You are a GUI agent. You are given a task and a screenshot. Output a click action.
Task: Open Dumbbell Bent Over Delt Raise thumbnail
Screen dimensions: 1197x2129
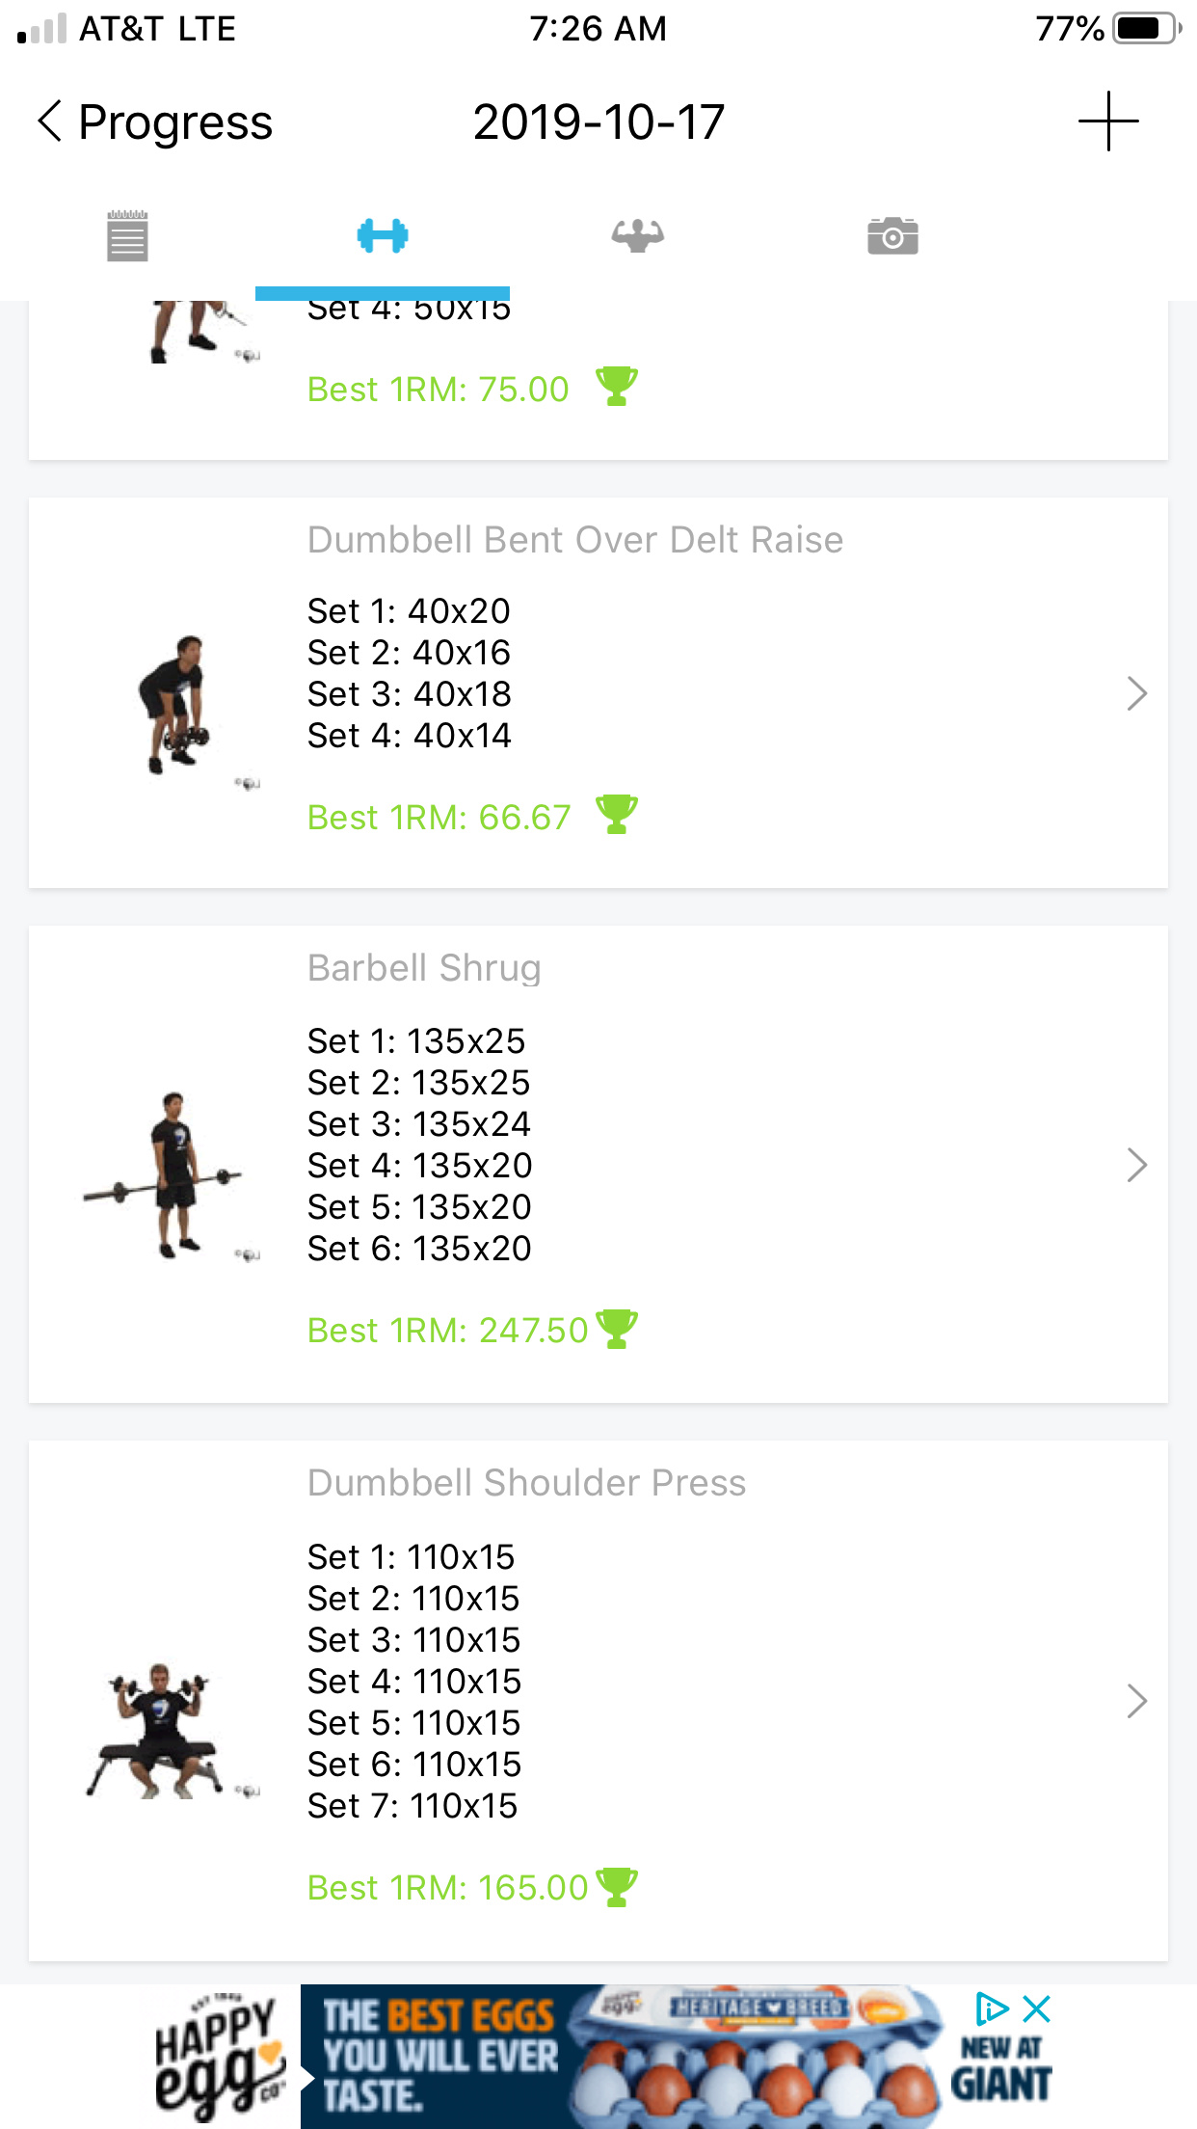[175, 706]
